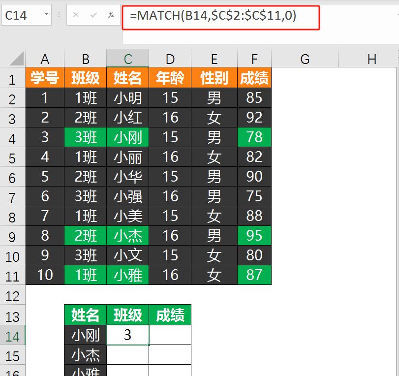399x376 pixels.
Task: Click the green 2班 cell in row 9
Action: [86, 236]
